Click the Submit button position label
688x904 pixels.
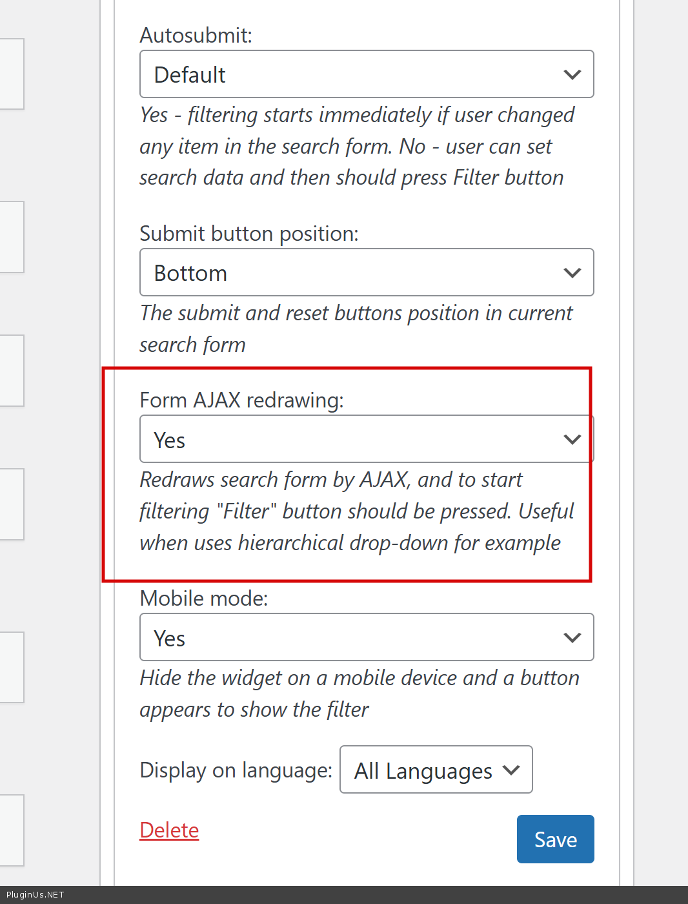click(248, 233)
